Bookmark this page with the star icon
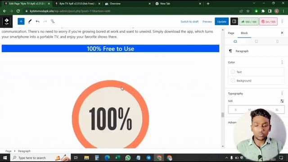Viewport: 288px width, 162px height. (x=248, y=11)
